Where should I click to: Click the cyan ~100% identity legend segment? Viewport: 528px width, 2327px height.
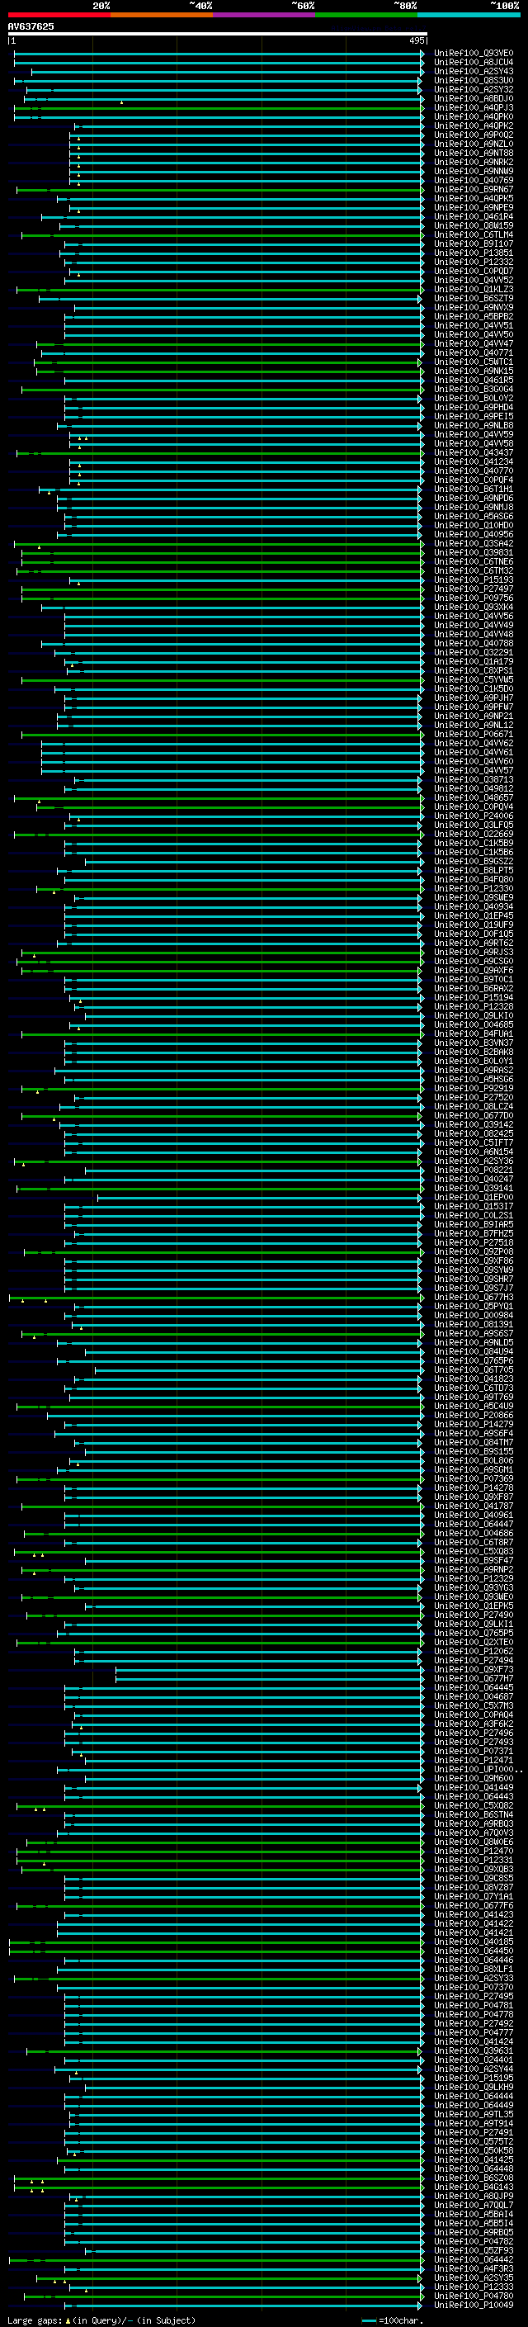click(x=469, y=16)
